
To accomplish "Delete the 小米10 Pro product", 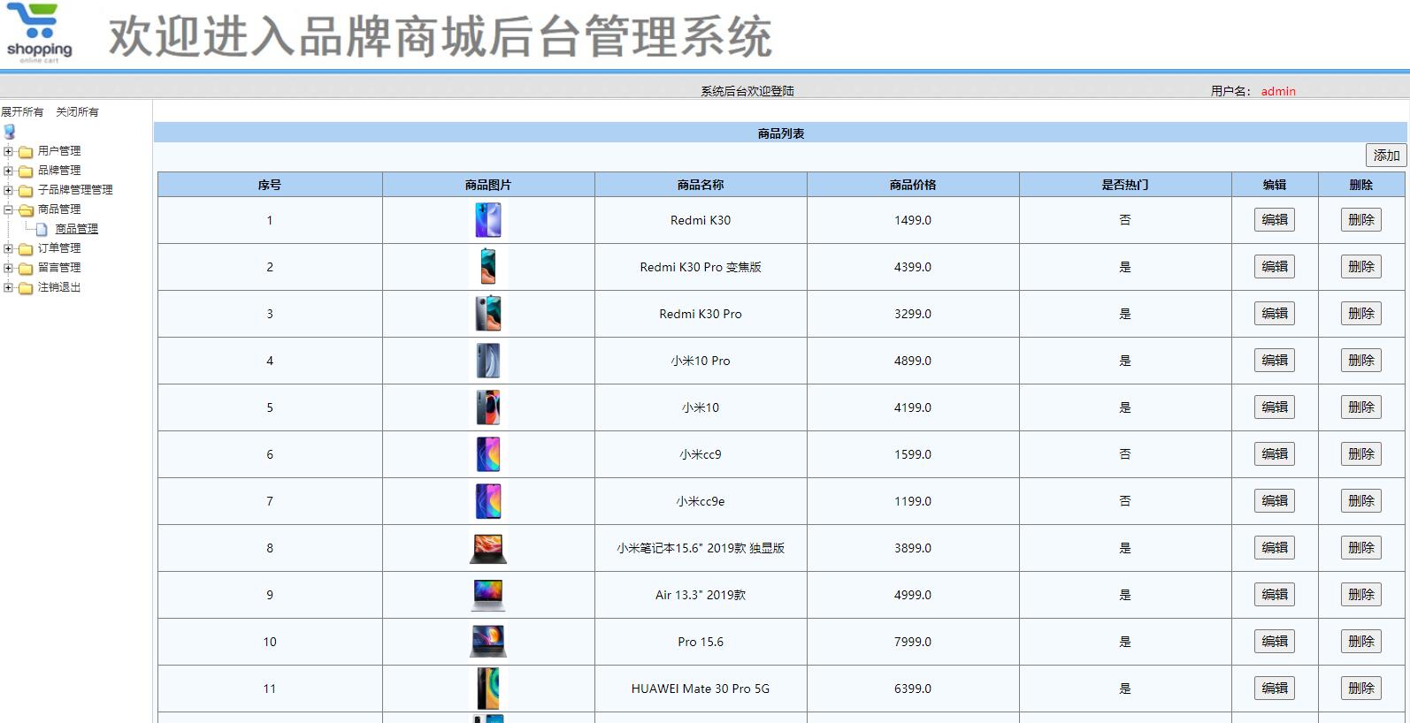I will pos(1361,361).
